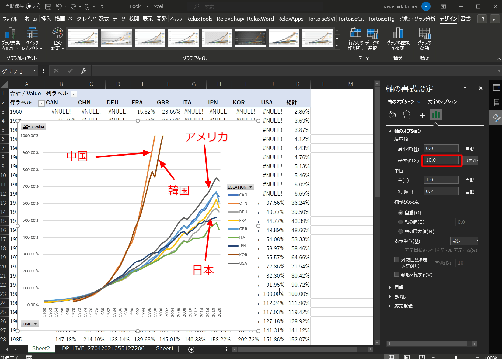Open the DP_LIVE_27042021055127206 sheet tab
Viewport: 502px width, 359px height.
(103, 348)
